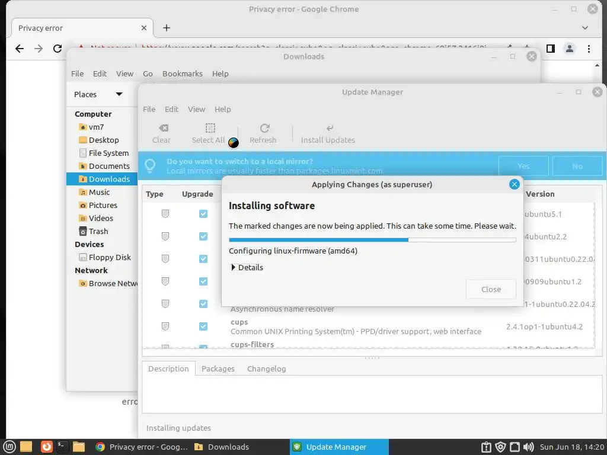Close the Privacy error tab
The height and width of the screenshot is (455, 607).
coord(144,28)
